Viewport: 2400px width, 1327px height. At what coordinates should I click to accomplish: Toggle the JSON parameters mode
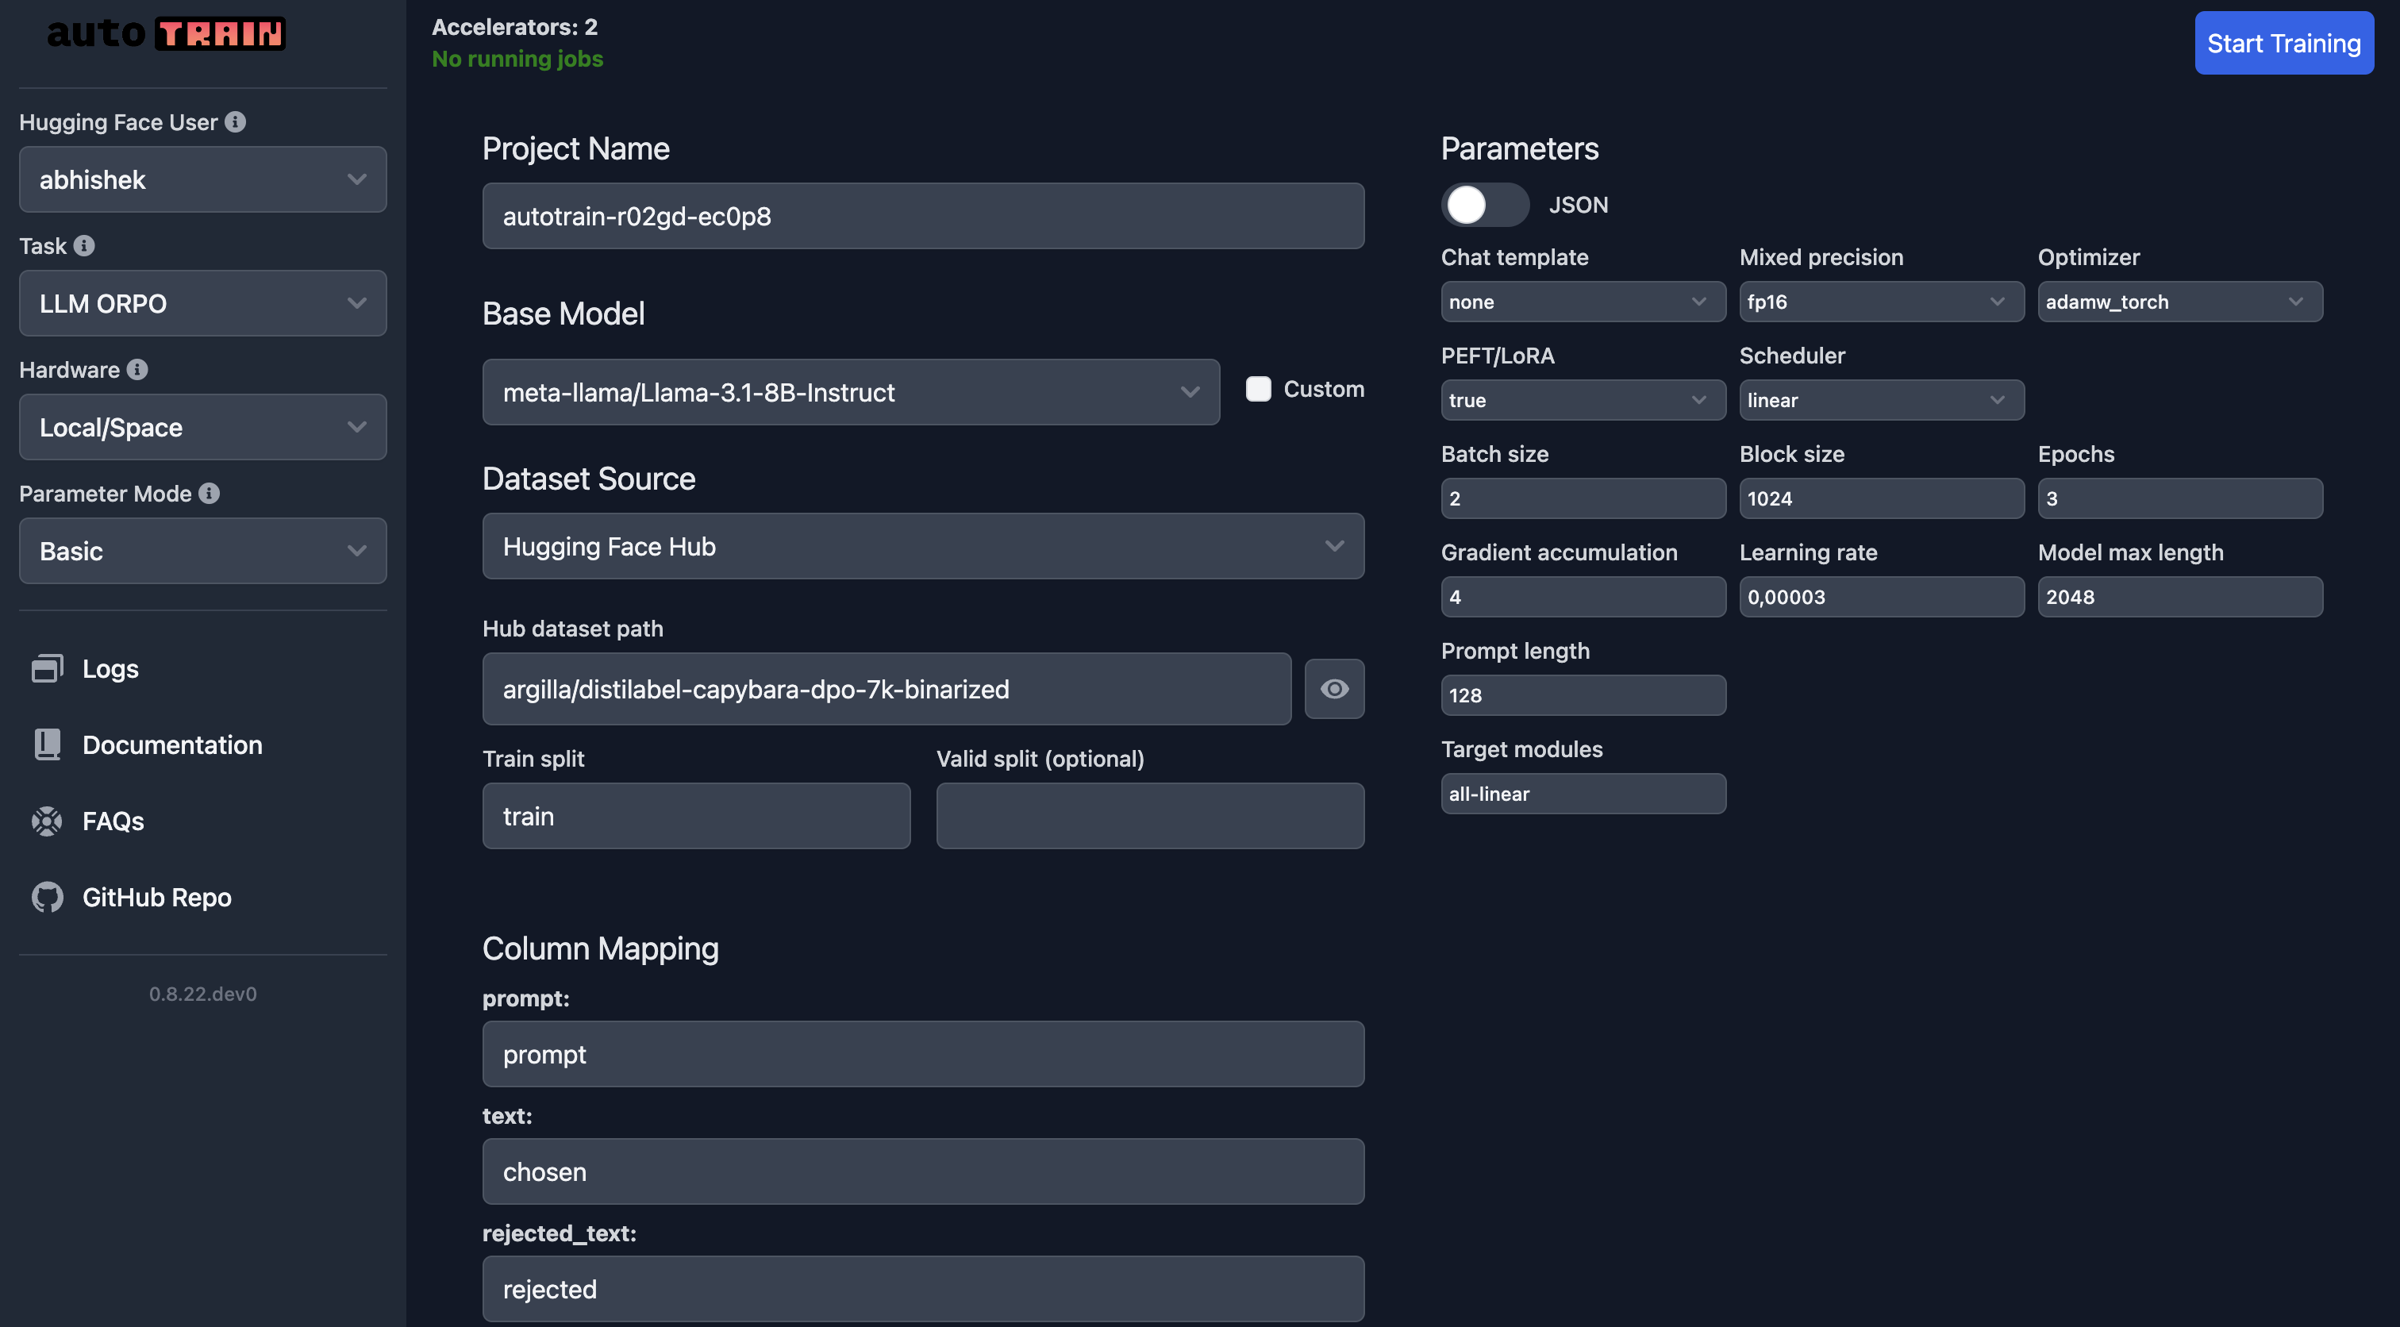tap(1485, 202)
